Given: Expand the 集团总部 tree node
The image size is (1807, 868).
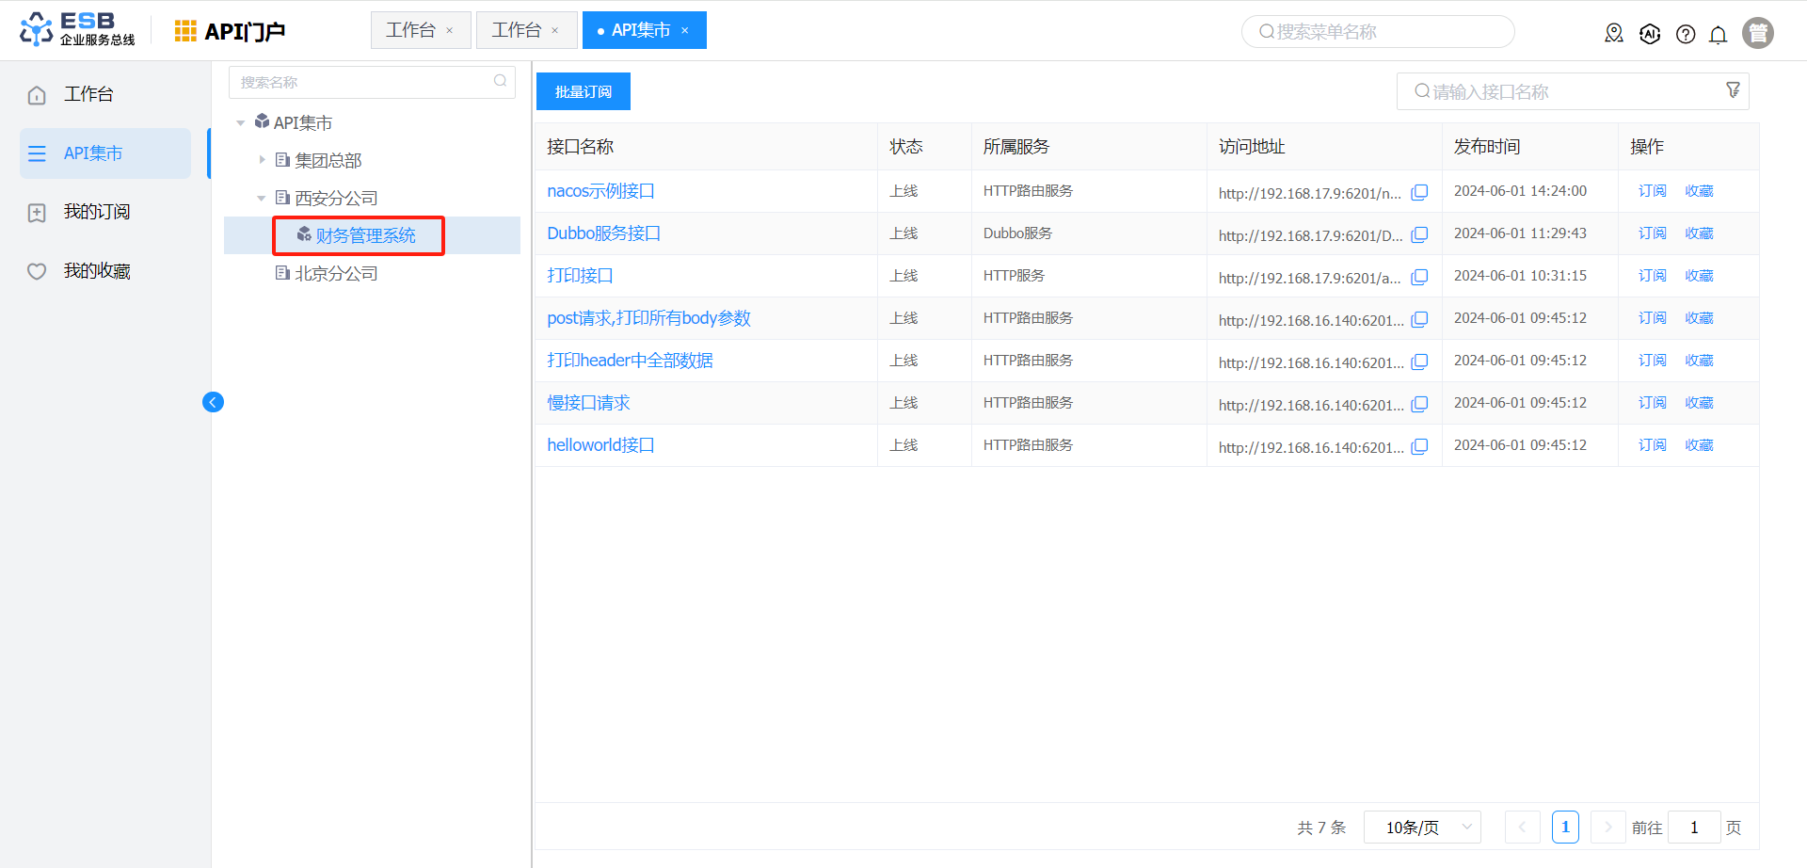Looking at the screenshot, I should point(262,160).
